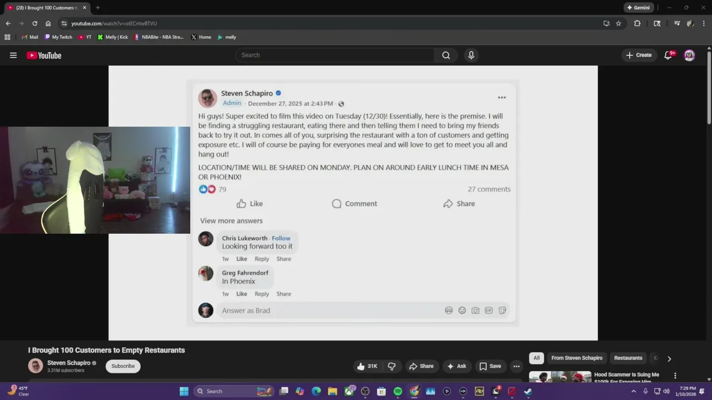Show hidden system tray icons

(634, 391)
